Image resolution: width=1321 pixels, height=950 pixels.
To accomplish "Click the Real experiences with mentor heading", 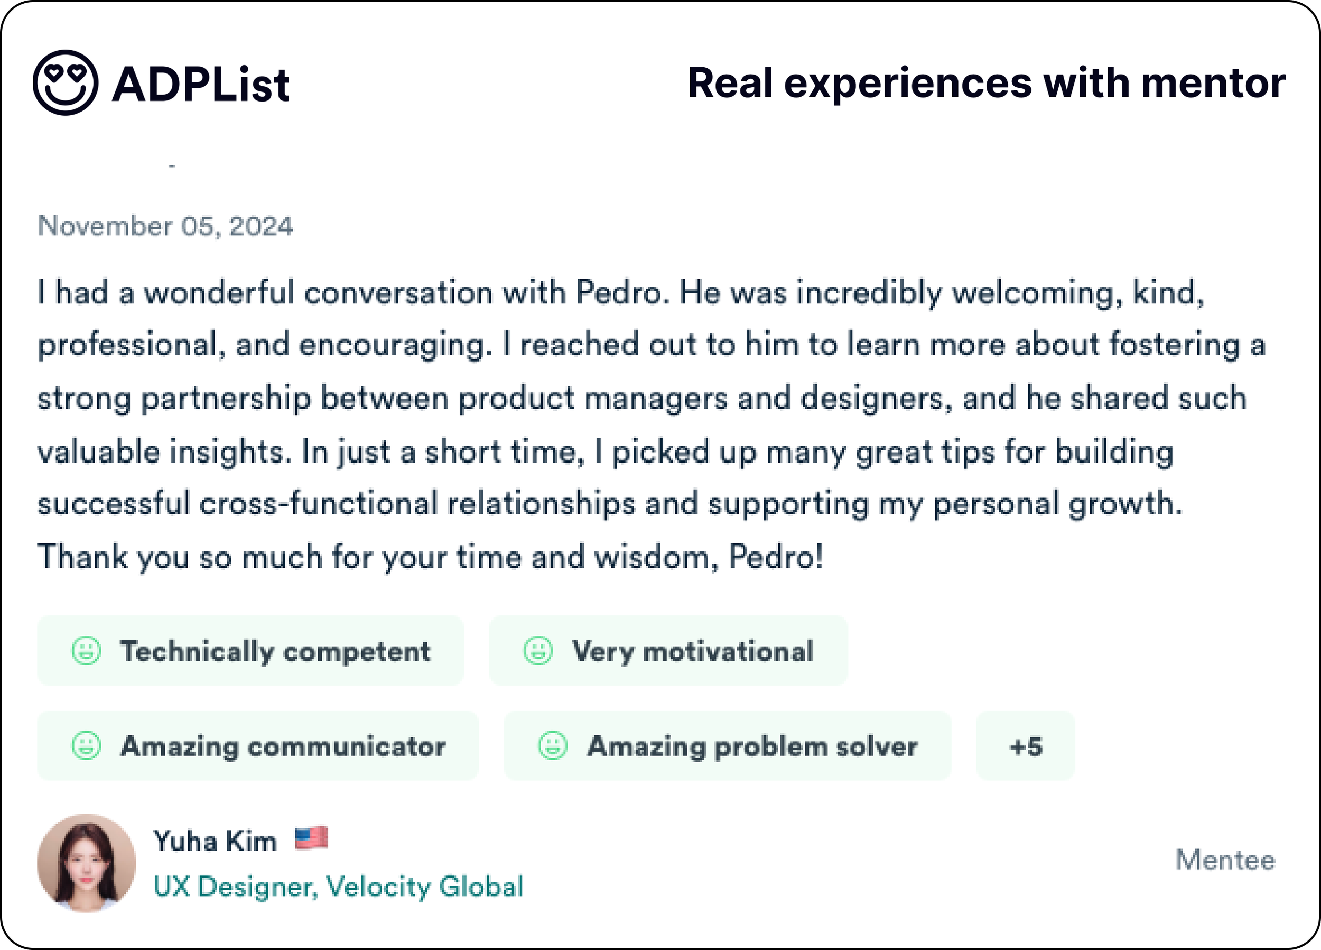I will point(987,83).
